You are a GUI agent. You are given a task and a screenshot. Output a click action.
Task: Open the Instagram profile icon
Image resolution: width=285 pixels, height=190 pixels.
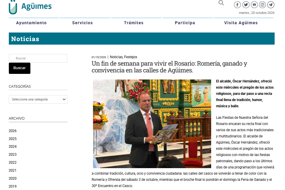coord(262,5)
